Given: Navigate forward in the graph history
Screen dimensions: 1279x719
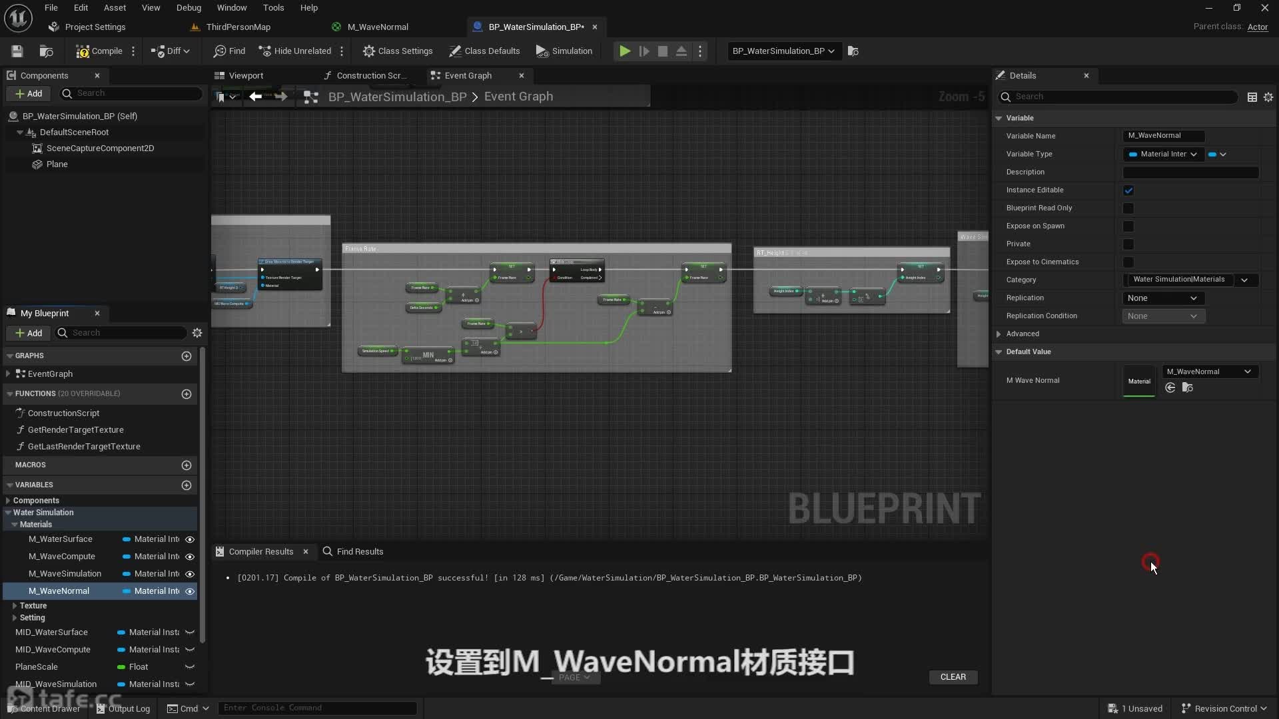Looking at the screenshot, I should coord(281,97).
